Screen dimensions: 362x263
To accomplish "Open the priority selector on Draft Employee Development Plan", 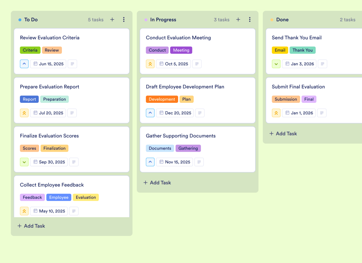I will [150, 113].
